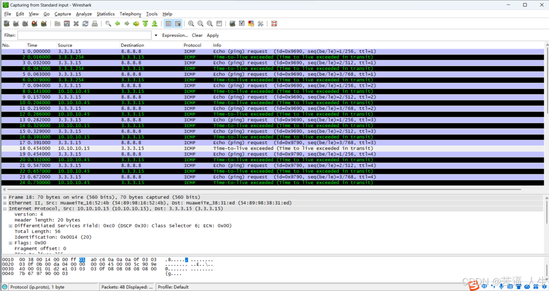This screenshot has width=549, height=291.
Task: Toggle auto scroll in live capture
Action: point(178,24)
